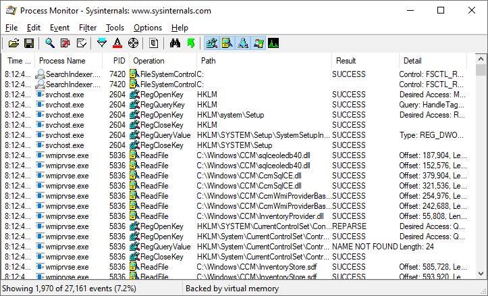
Task: Open the Event menu
Action: pyautogui.click(x=60, y=28)
